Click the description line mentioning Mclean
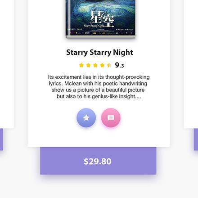The image size is (198, 198). (98, 83)
